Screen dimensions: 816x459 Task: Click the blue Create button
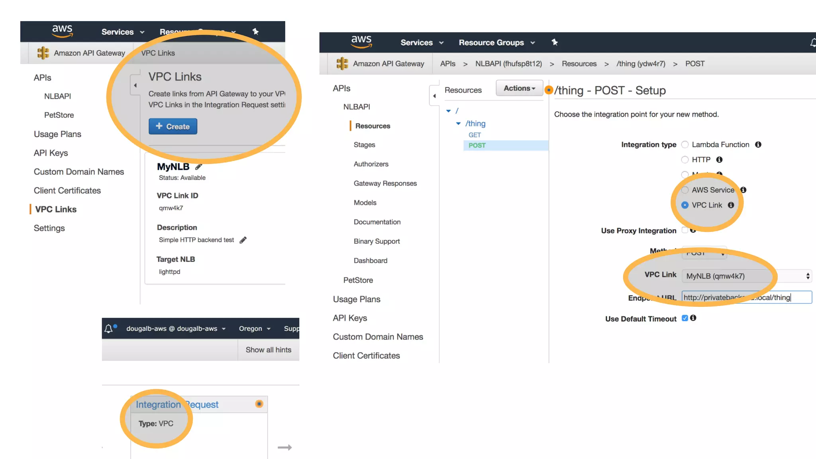173,126
